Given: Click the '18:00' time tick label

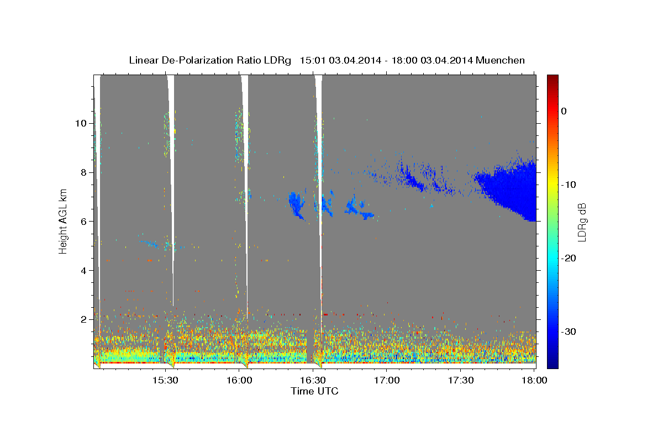Looking at the screenshot, I should point(534,380).
